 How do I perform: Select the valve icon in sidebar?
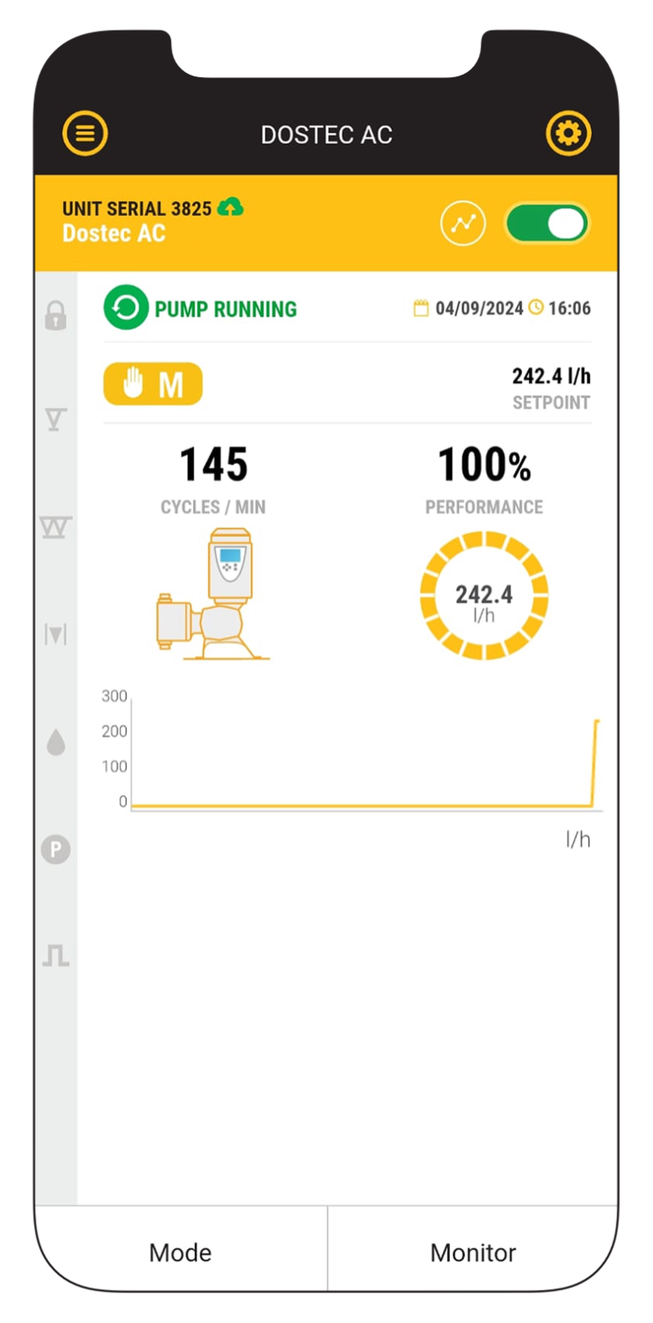point(55,634)
